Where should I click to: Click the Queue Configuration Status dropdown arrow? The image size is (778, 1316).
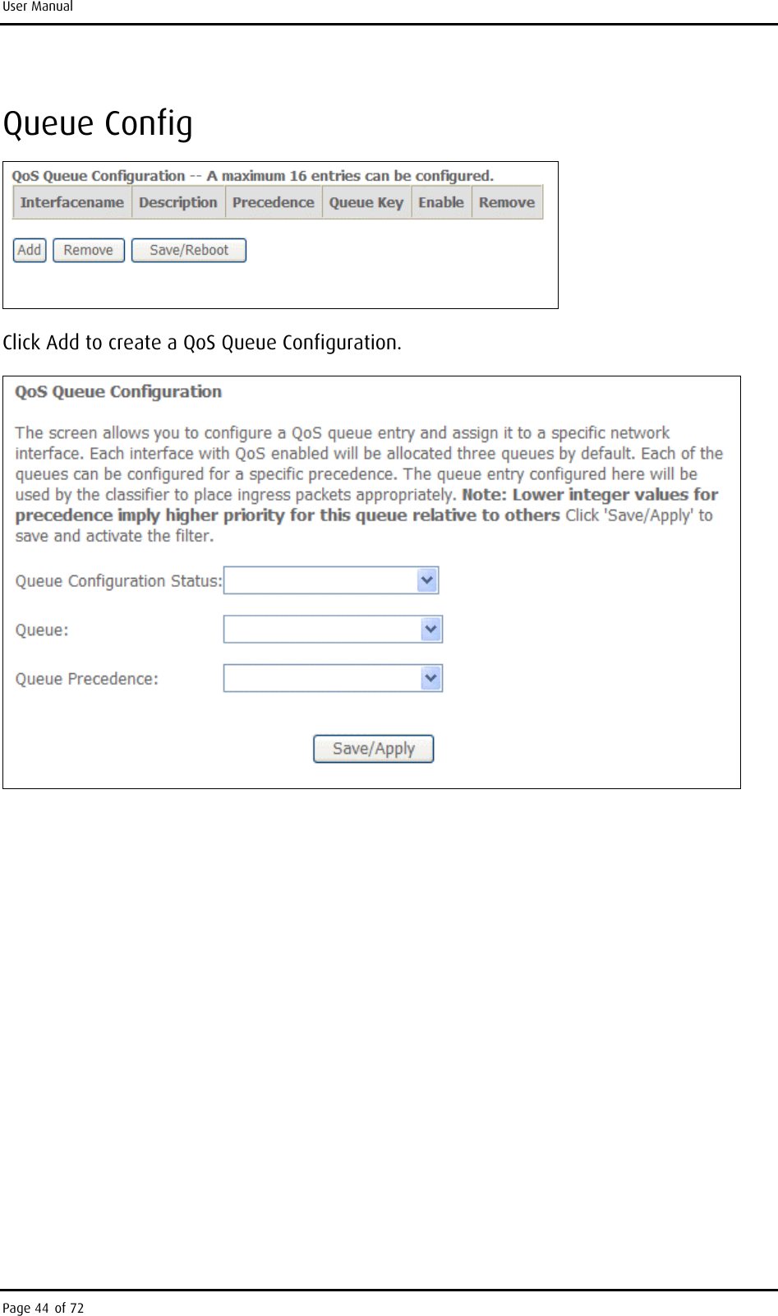click(426, 581)
